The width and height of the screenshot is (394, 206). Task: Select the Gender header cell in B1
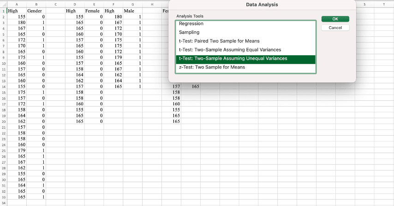tap(36, 10)
